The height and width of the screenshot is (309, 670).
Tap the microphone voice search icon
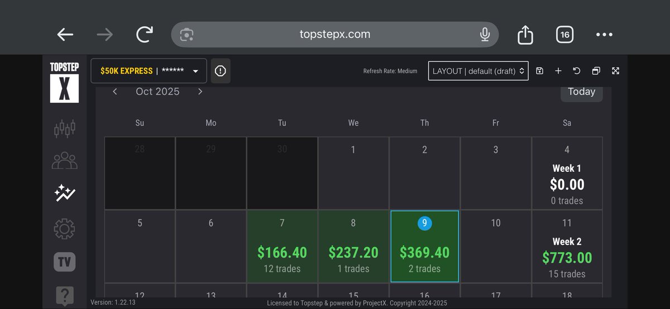click(485, 35)
